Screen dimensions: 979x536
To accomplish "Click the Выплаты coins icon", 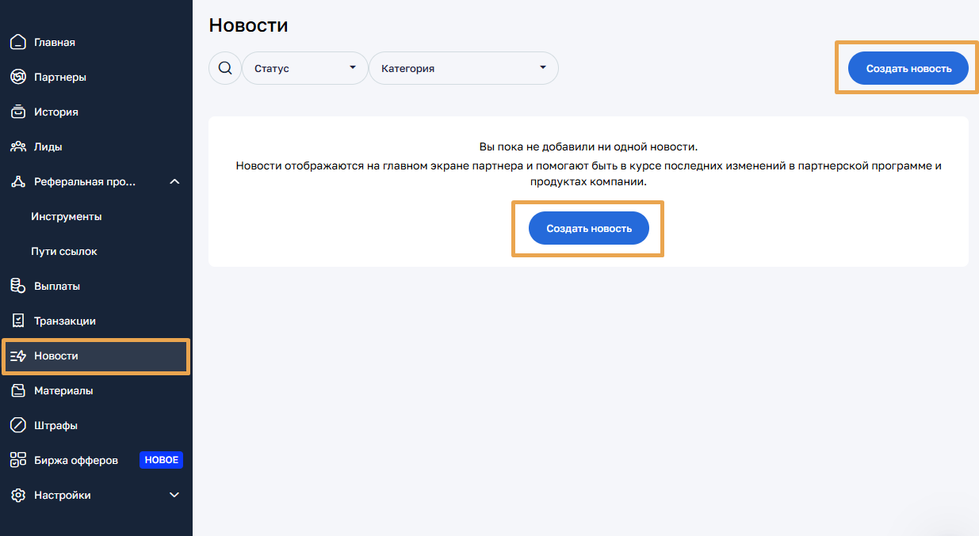I will (x=18, y=287).
